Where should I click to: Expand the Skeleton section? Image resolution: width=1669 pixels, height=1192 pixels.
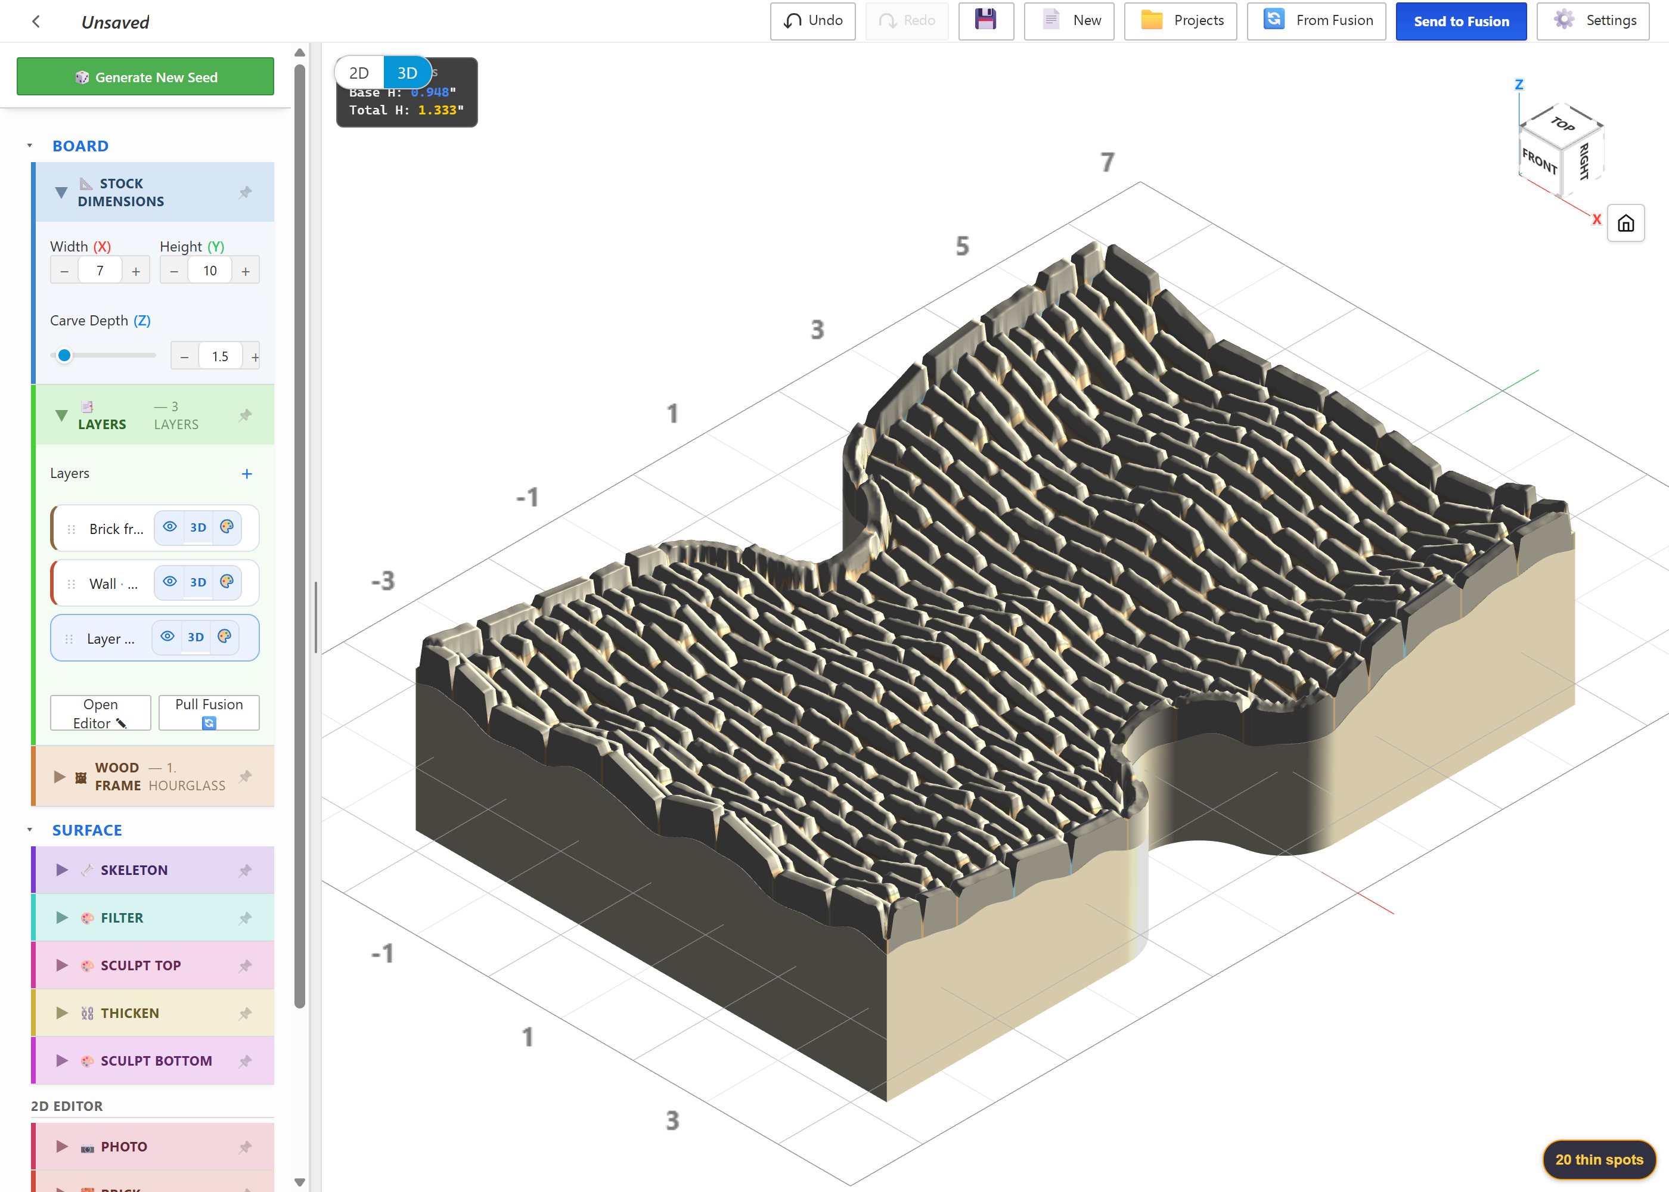click(x=63, y=871)
